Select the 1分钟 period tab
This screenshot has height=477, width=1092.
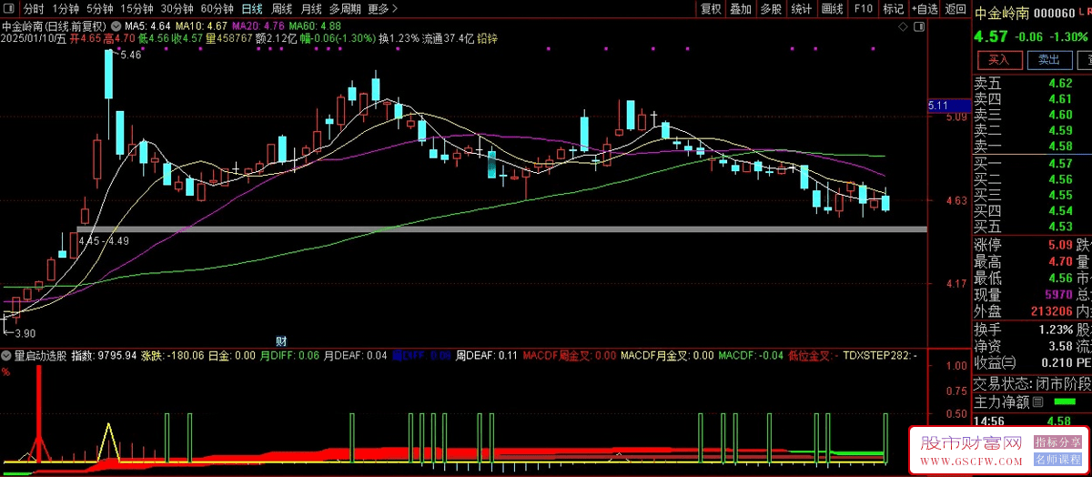point(66,8)
